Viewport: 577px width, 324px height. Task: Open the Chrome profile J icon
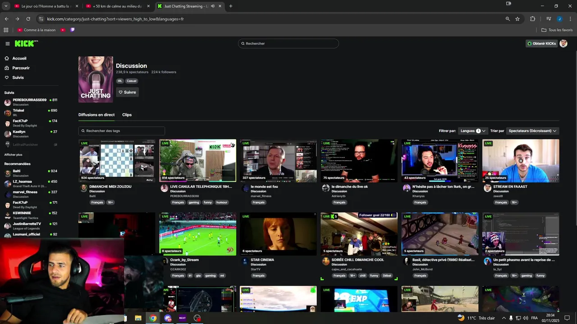click(x=559, y=19)
